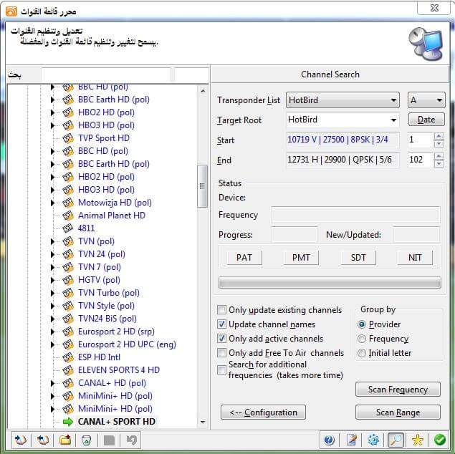Enable Search for additional frequencies
The height and width of the screenshot is (454, 455).
coord(221,370)
